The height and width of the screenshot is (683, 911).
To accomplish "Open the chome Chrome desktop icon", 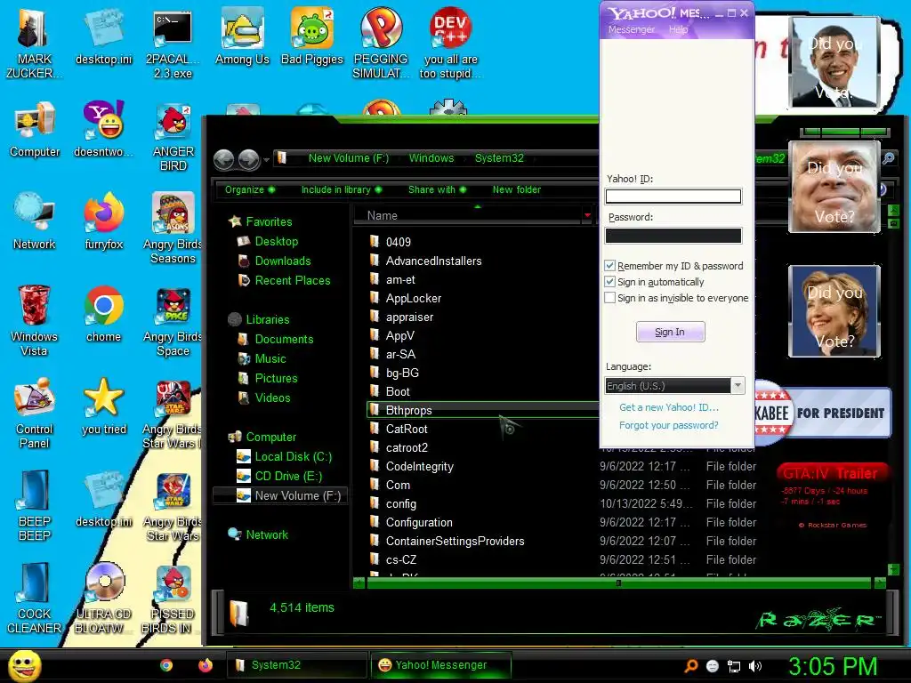I will tap(103, 314).
